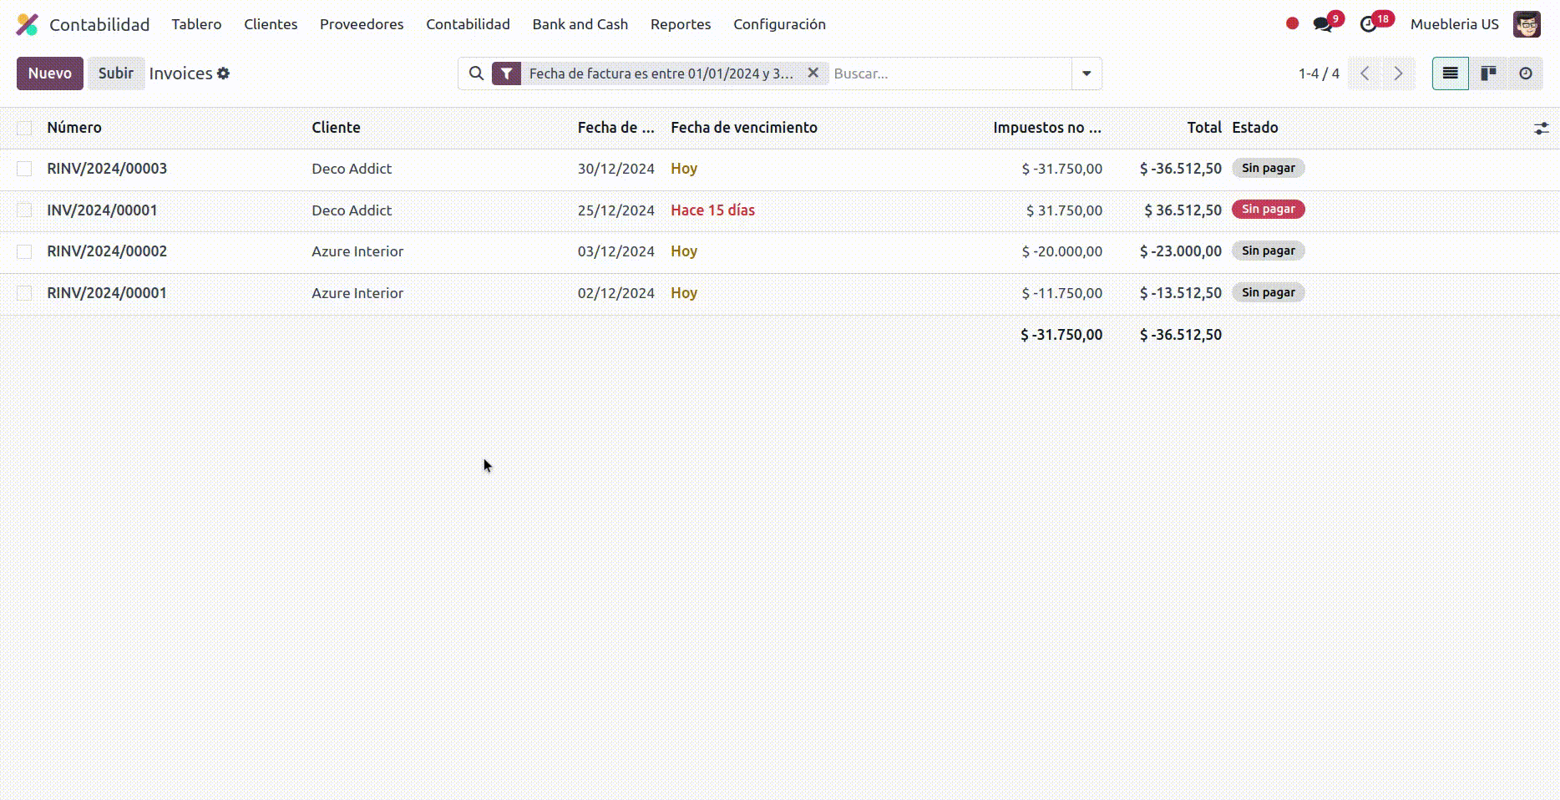Screen dimensions: 1560x800
Task: Open the chat messages icon
Action: tap(1323, 24)
